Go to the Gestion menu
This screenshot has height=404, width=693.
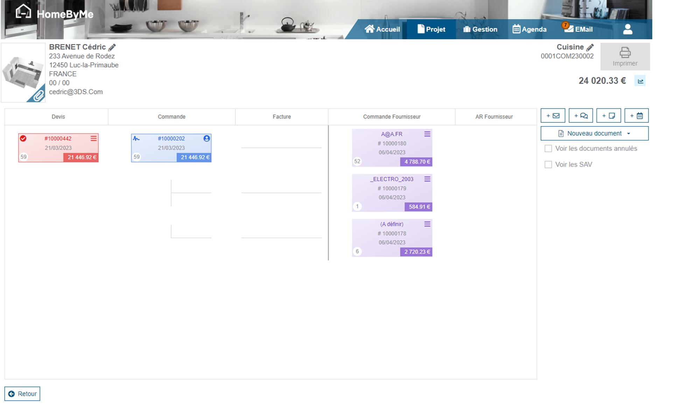point(480,29)
